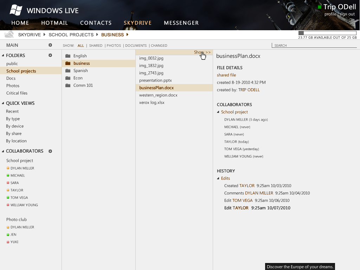Click the Photo club group heading
This screenshot has height=270, width=360.
(x=17, y=219)
